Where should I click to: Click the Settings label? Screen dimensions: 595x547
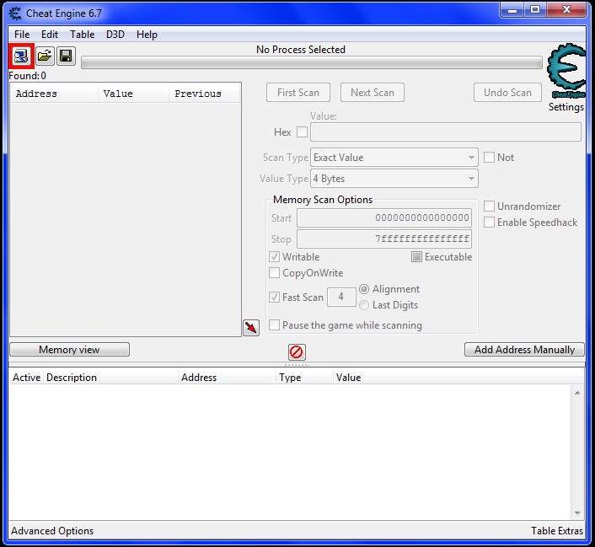(566, 107)
